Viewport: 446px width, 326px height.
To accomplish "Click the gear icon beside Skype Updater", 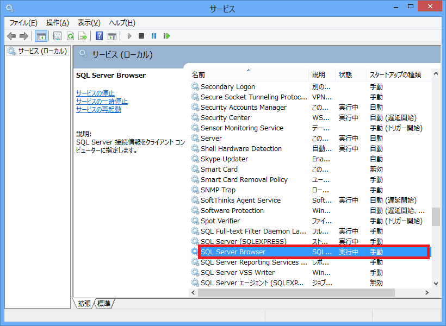I will [x=195, y=159].
